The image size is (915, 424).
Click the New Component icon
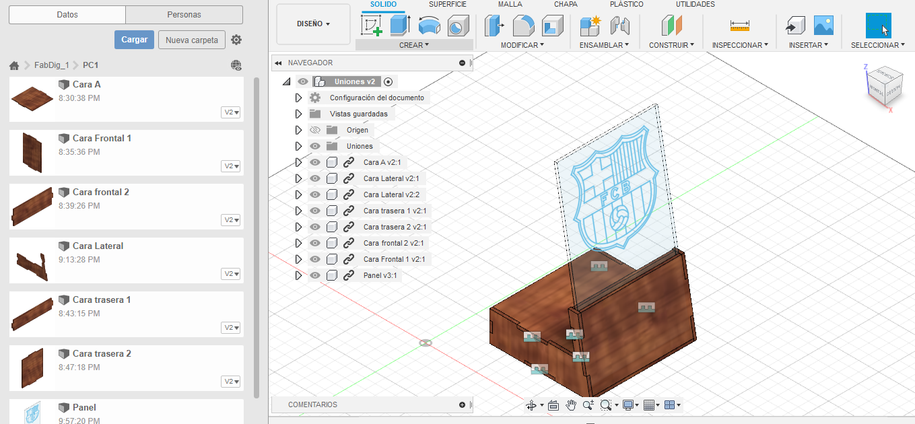pos(590,26)
